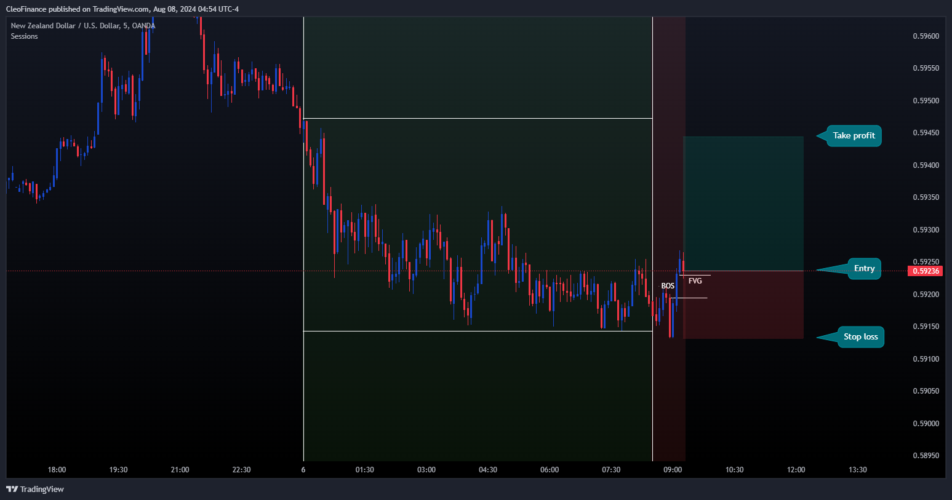Click the 0.59000 price axis label
The height and width of the screenshot is (500, 952).
tap(926, 424)
